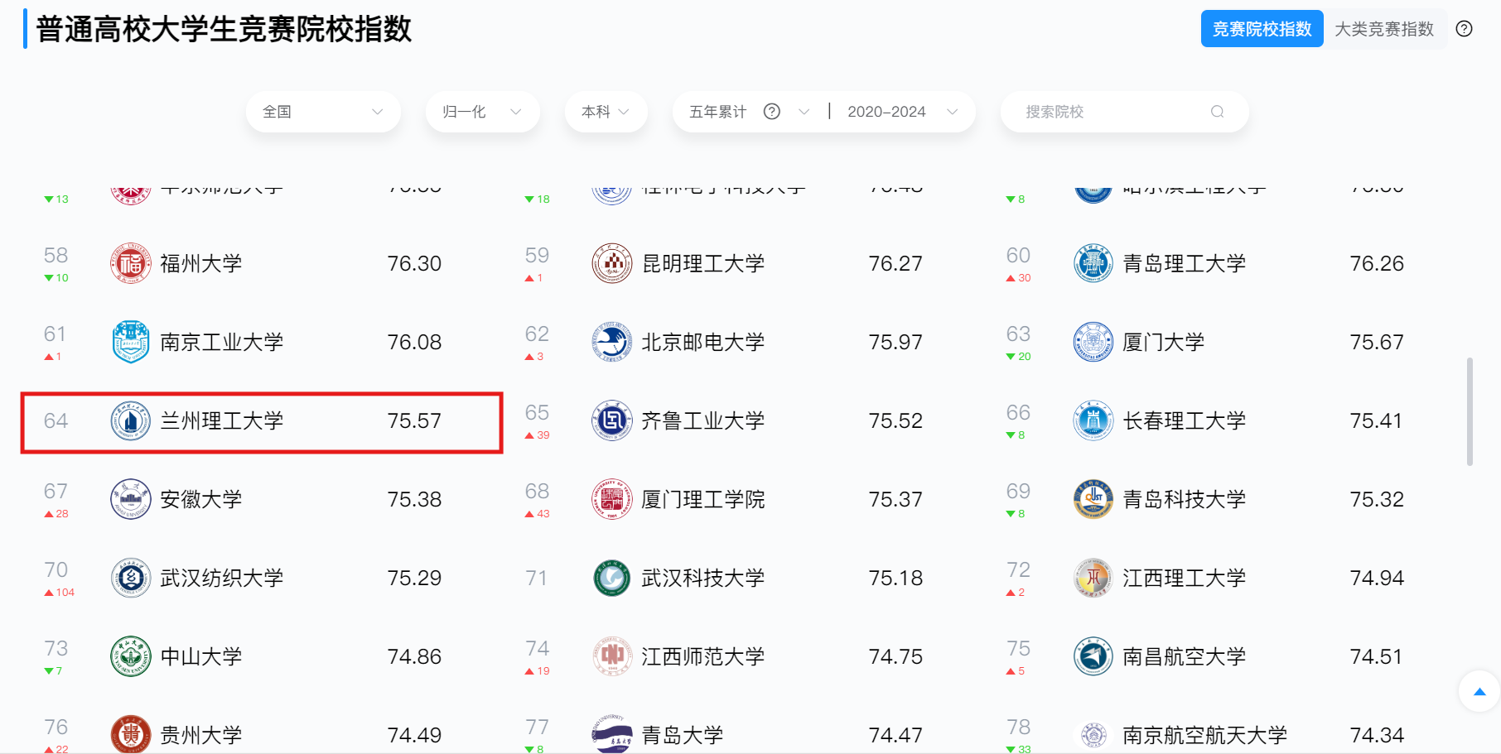Click 青岛科技大学 name text

tap(1184, 499)
